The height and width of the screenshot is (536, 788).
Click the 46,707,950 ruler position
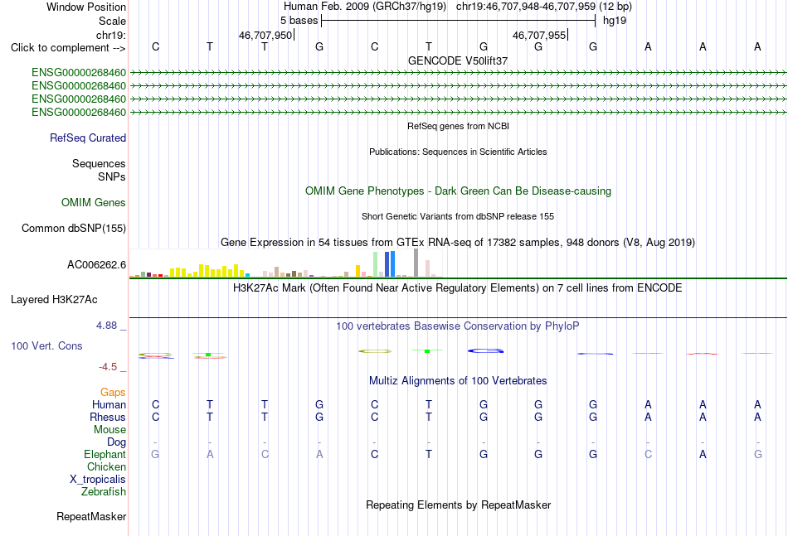coord(265,35)
